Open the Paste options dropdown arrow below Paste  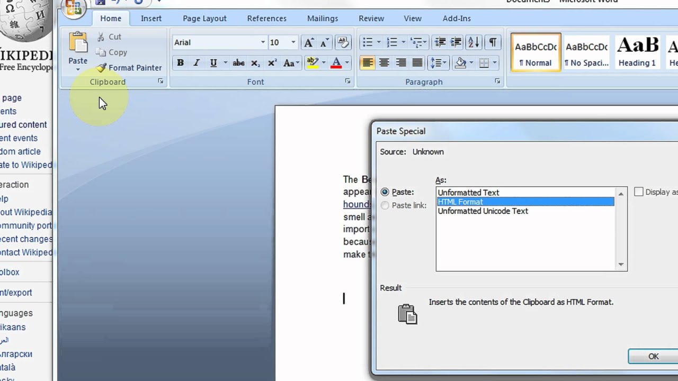pyautogui.click(x=78, y=69)
